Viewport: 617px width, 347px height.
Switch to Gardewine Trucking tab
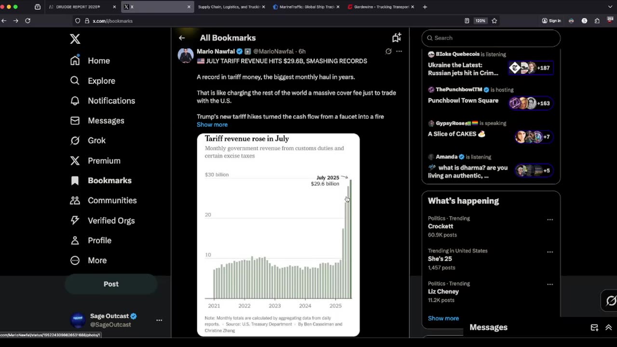pos(381,7)
